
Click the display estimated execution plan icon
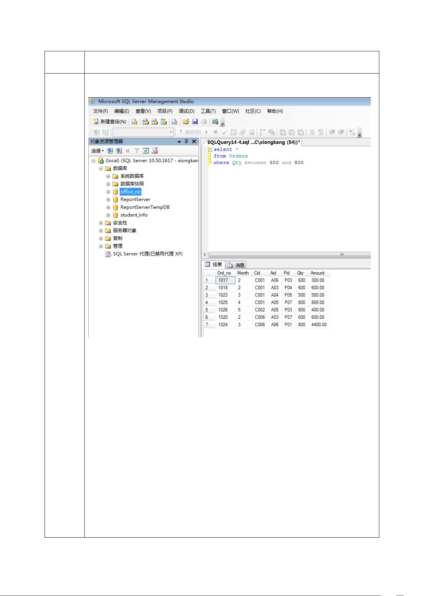[x=234, y=132]
